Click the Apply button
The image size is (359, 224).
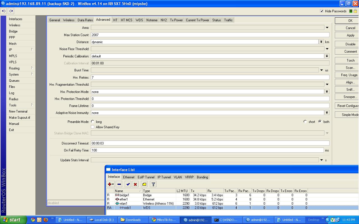pyautogui.click(x=350, y=35)
